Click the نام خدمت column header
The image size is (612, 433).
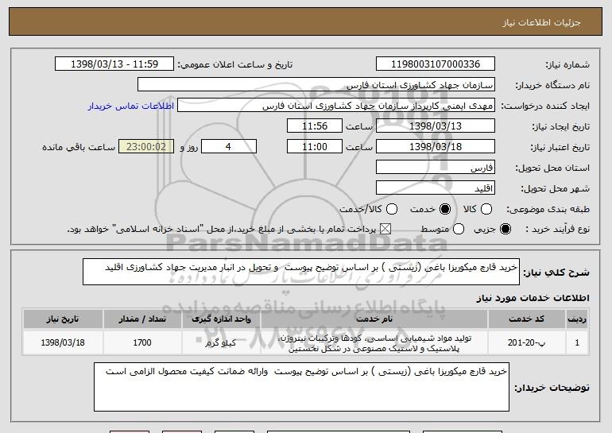(374, 319)
